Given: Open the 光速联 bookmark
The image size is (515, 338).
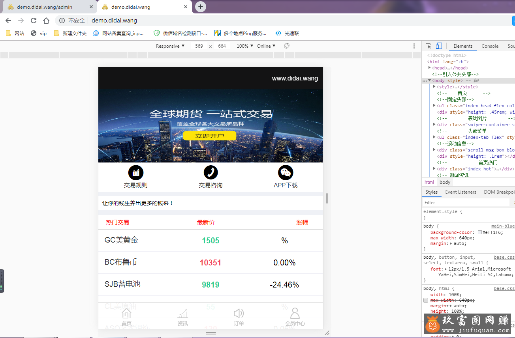Looking at the screenshot, I should click(287, 34).
